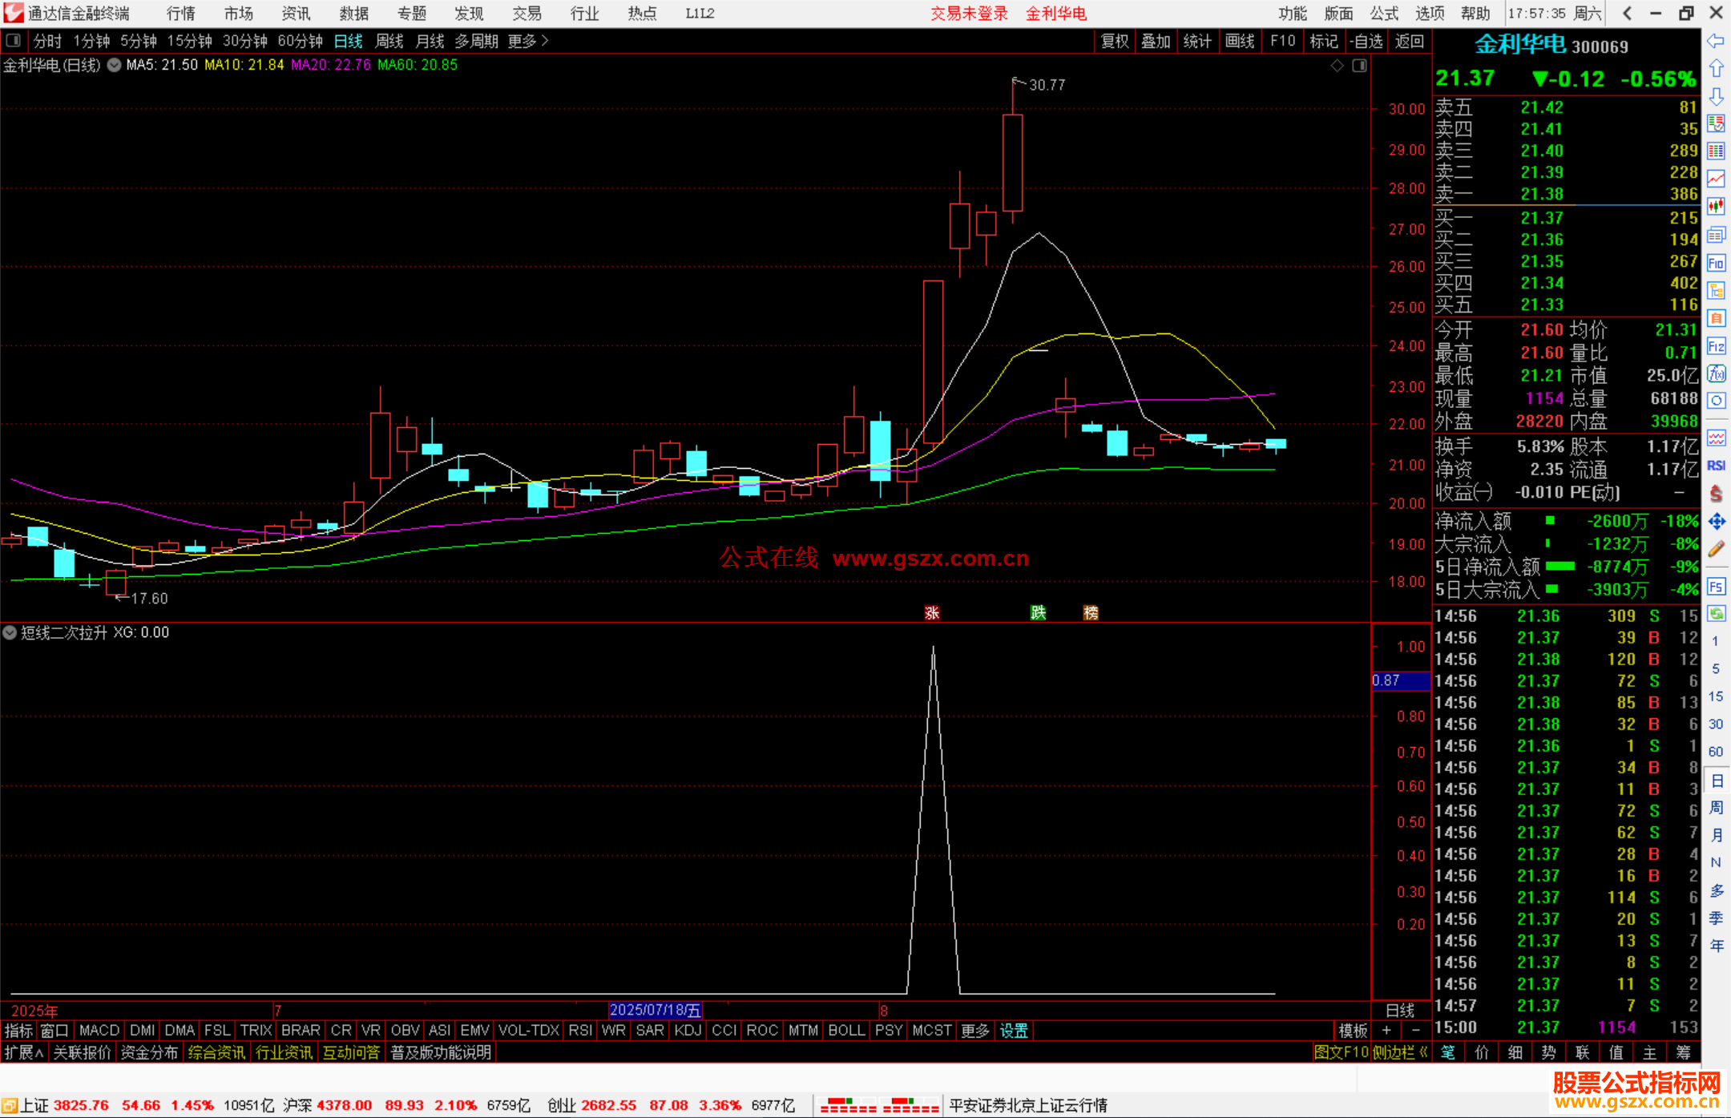Toggle MA indicator settings circle icon
1731x1118 pixels.
pyautogui.click(x=114, y=65)
